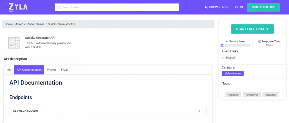Click the search magnifier icon in search box
The height and width of the screenshot is (123, 289).
point(59,7)
